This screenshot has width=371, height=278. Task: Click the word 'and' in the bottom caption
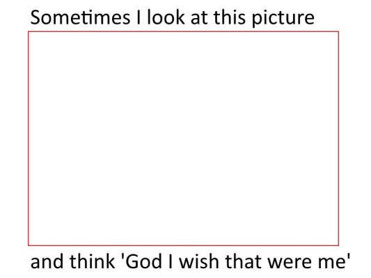(47, 261)
